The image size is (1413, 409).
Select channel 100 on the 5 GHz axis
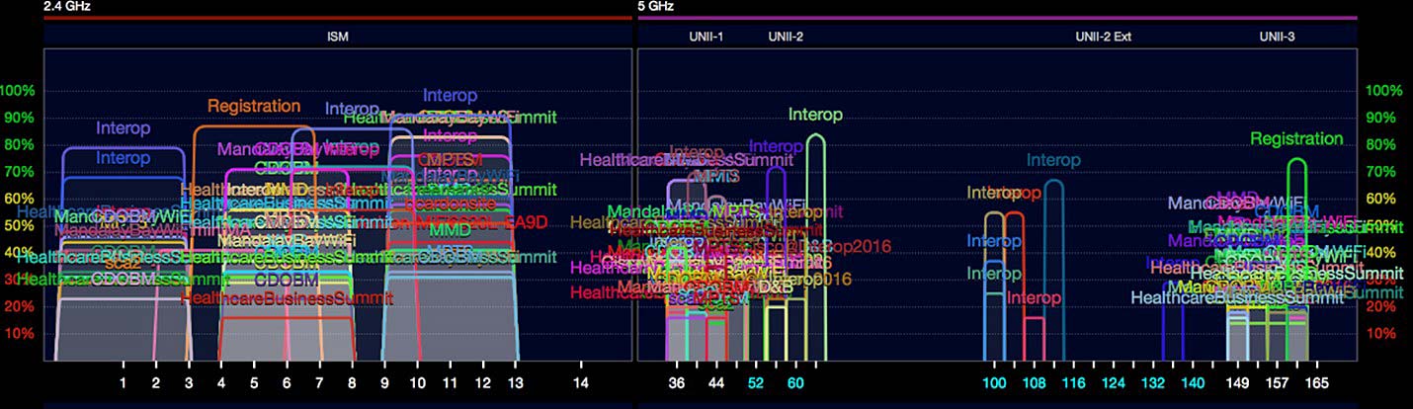tap(994, 381)
